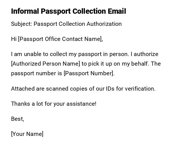Click the "Best," sign-off
Screen dimensions: 193x151
(x=17, y=119)
